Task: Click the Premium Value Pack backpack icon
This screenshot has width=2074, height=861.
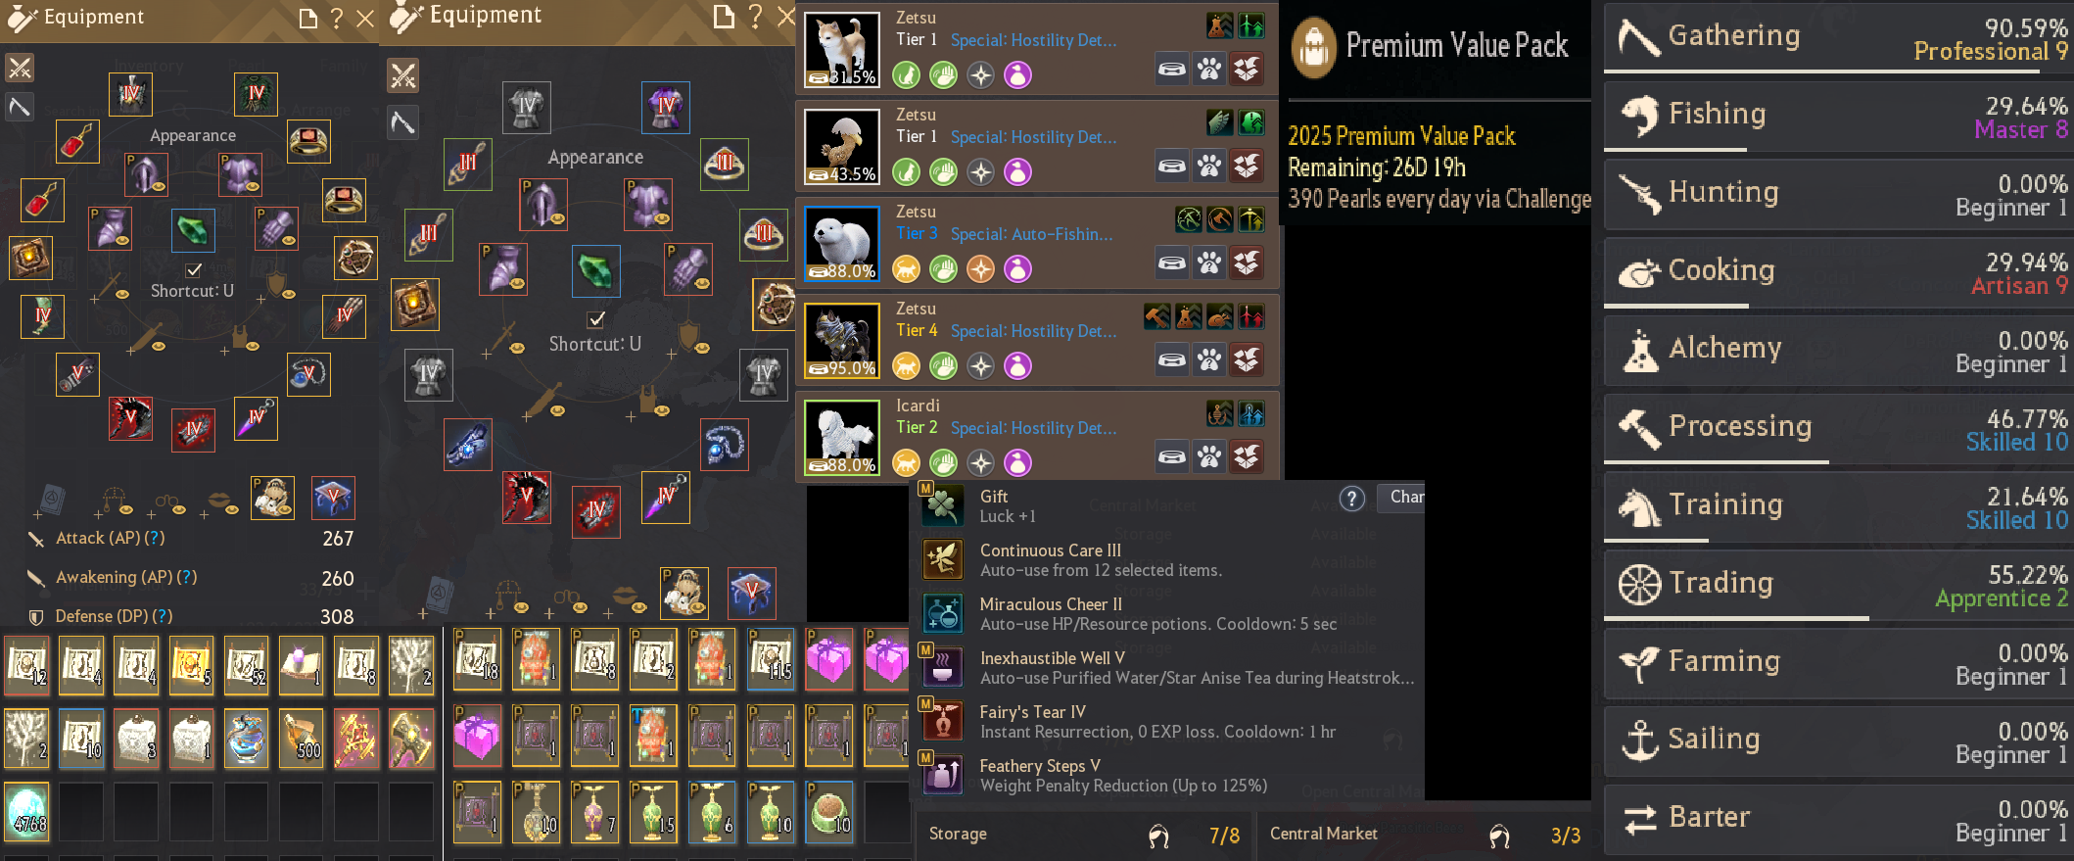Action: (1313, 47)
